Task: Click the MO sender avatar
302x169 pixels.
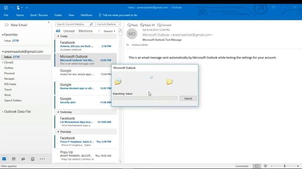Action: coord(132,34)
